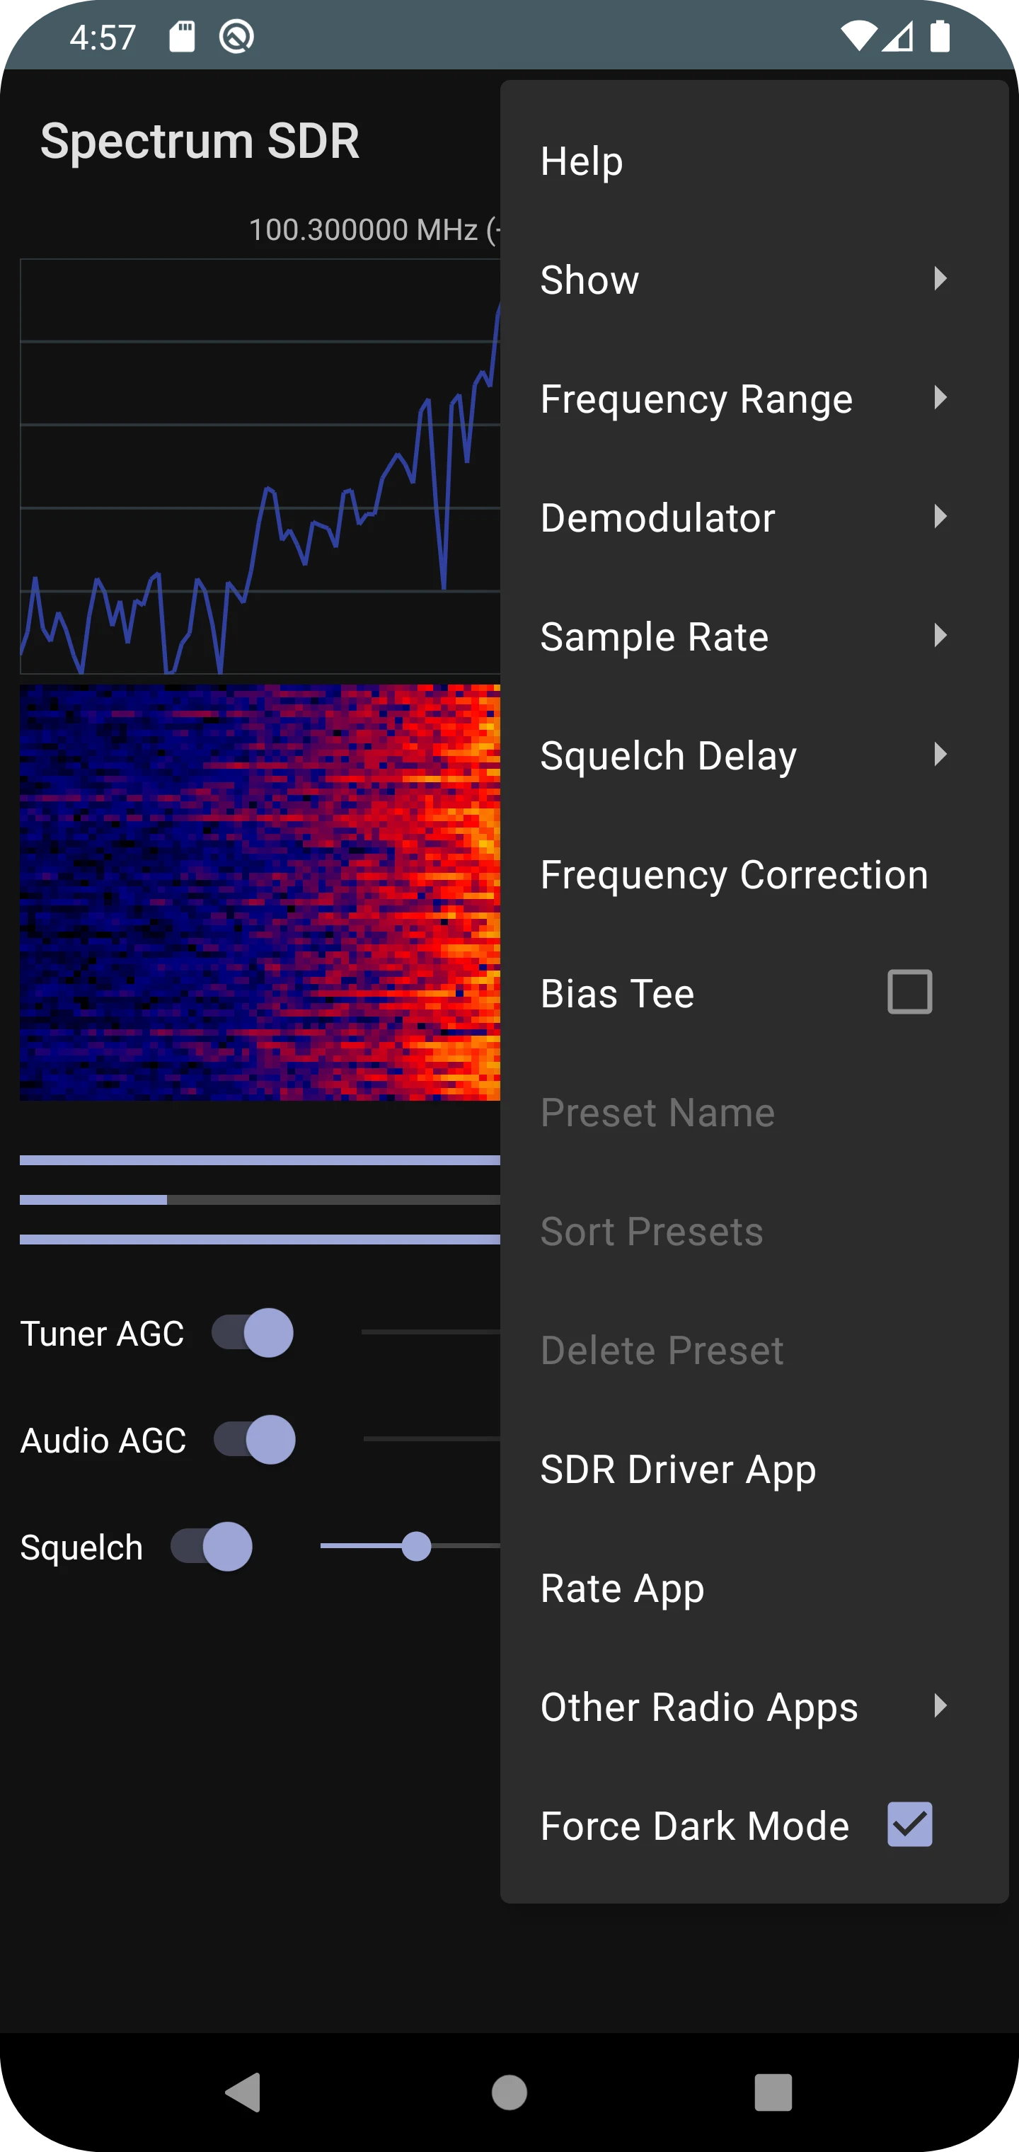Click the 4:57 clock in status bar
This screenshot has width=1019, height=2152.
pyautogui.click(x=103, y=37)
